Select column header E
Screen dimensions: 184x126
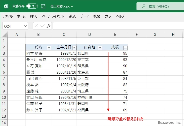[115, 35]
